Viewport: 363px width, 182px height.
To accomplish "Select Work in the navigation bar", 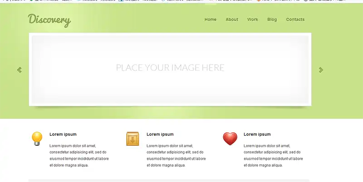I will (253, 19).
